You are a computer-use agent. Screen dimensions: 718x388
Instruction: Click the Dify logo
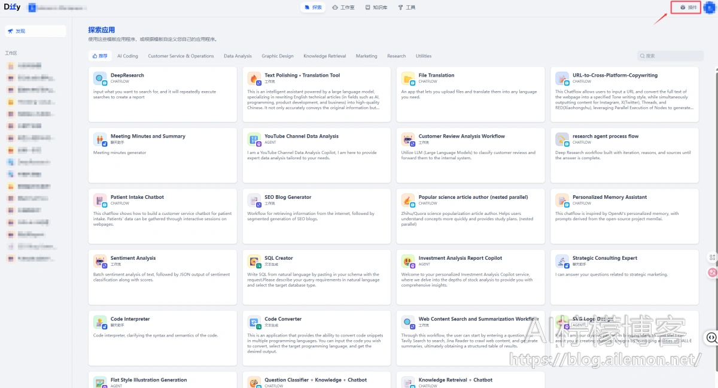[12, 7]
